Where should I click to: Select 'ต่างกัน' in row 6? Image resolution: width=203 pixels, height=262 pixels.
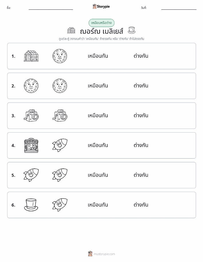coord(141,205)
